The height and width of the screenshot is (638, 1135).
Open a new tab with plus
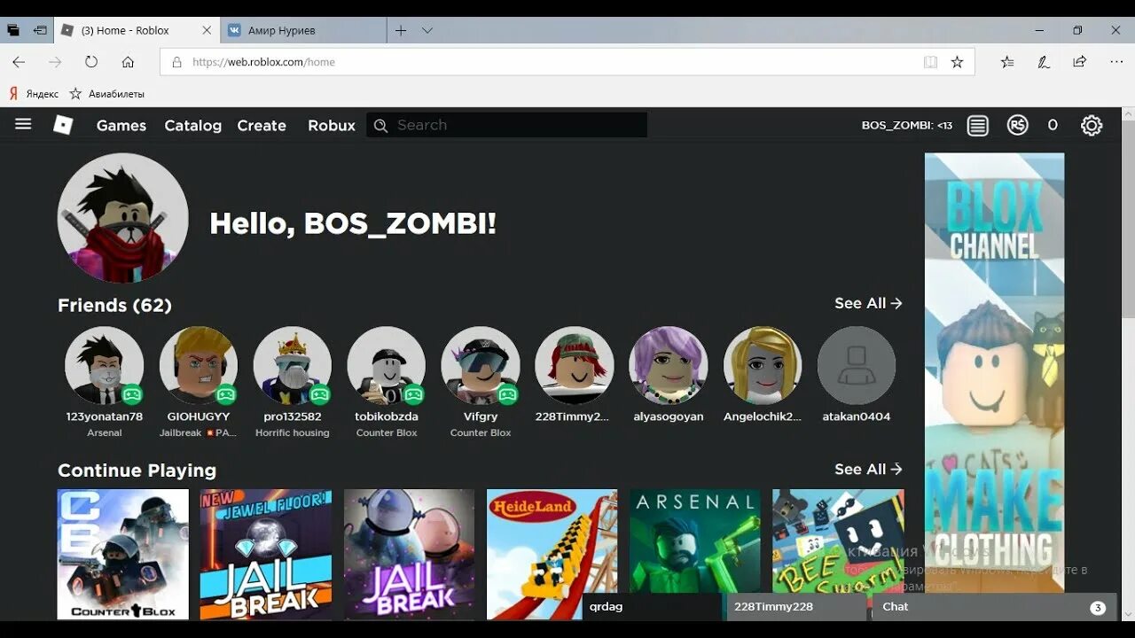pyautogui.click(x=401, y=30)
